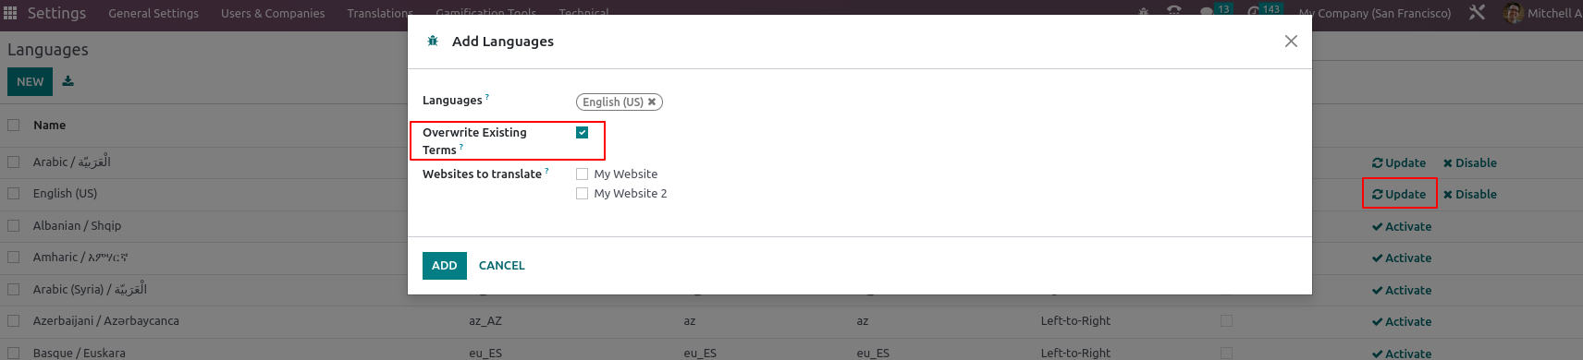Open the Languages selection field
Screen dimensions: 1583x360
[934, 102]
